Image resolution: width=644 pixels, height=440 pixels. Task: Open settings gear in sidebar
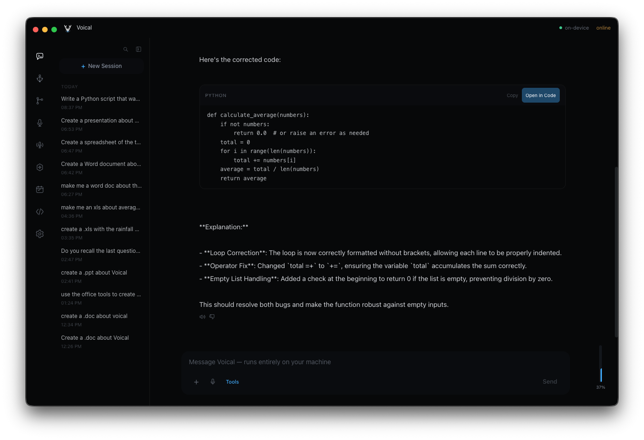[x=40, y=234]
